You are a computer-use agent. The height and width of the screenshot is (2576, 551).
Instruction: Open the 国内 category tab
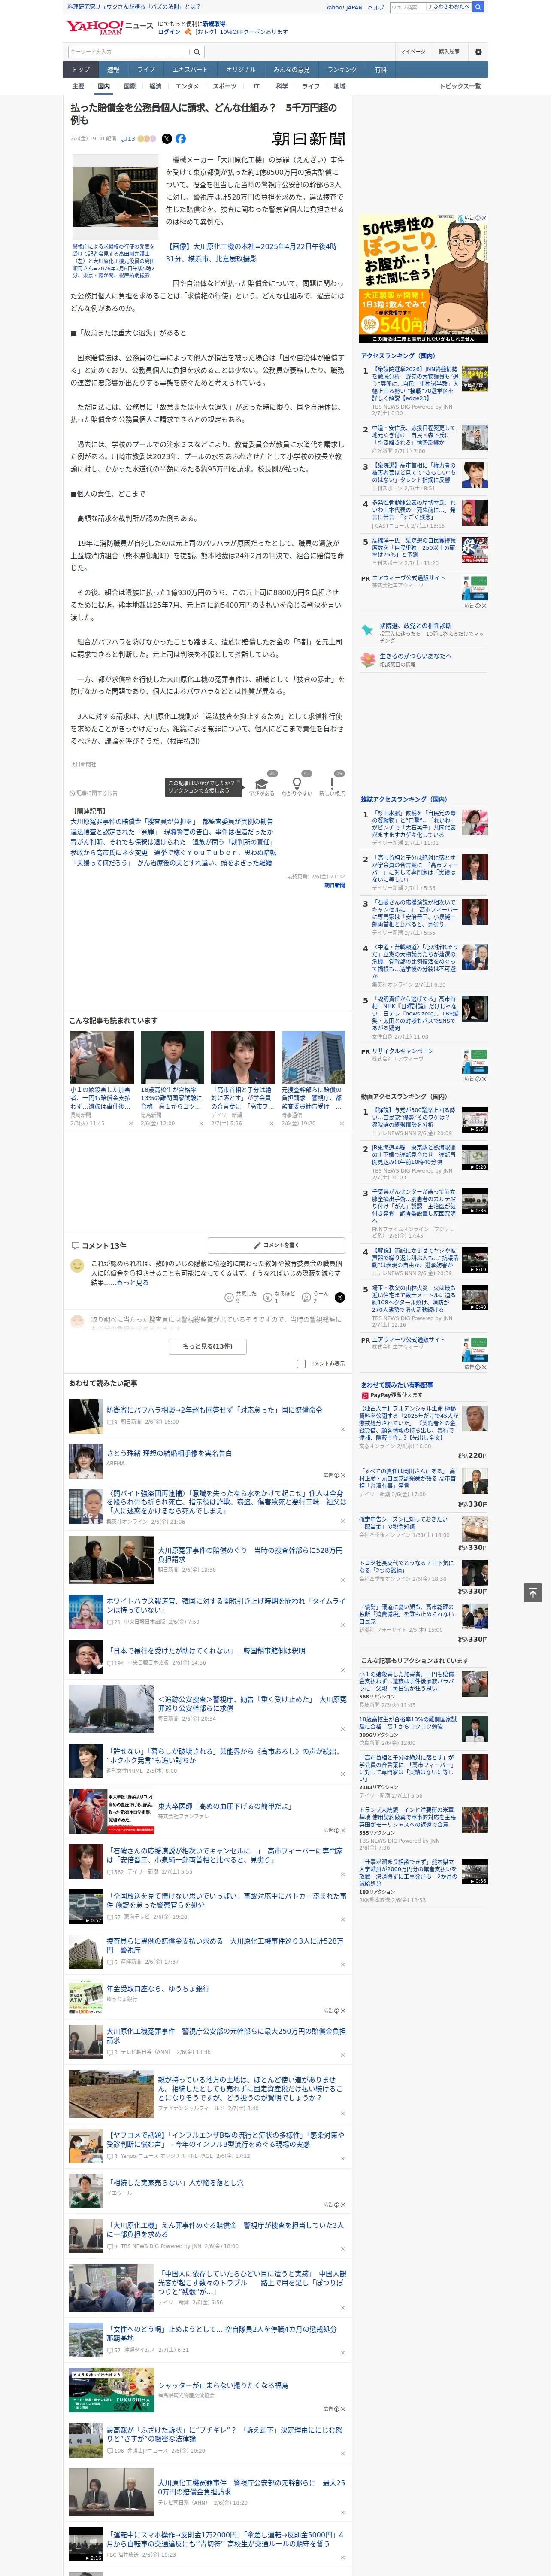tap(104, 86)
